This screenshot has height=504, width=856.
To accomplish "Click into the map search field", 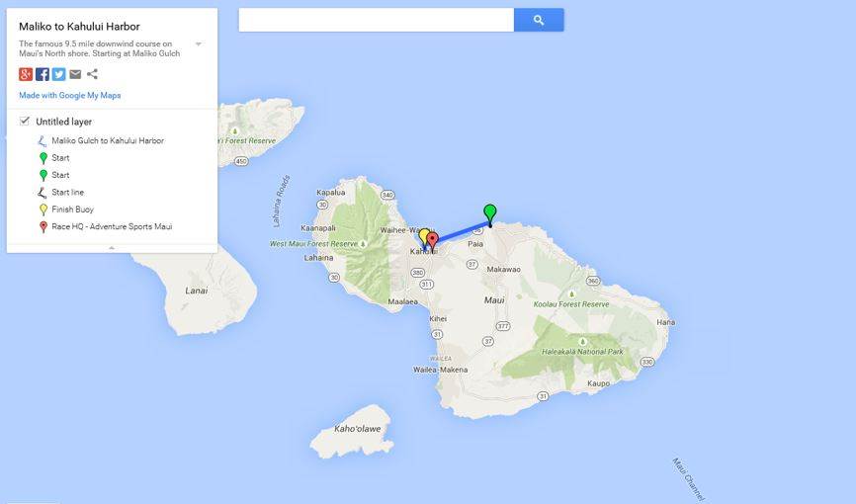I will point(376,20).
